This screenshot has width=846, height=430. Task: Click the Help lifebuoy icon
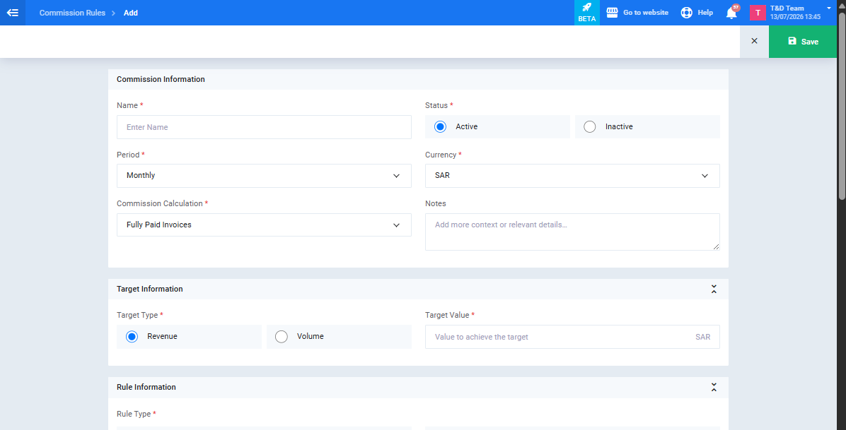pos(686,13)
